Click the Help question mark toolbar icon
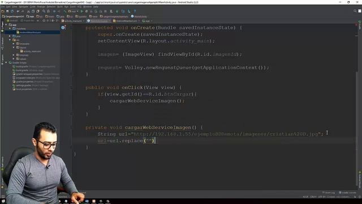Image resolution: width=362 pixels, height=204 pixels. click(x=135, y=11)
